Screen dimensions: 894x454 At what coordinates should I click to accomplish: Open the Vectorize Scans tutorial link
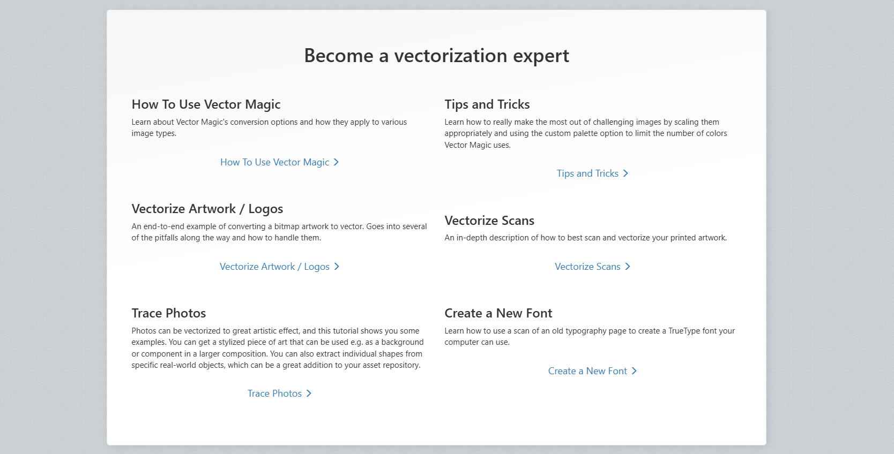pos(587,267)
